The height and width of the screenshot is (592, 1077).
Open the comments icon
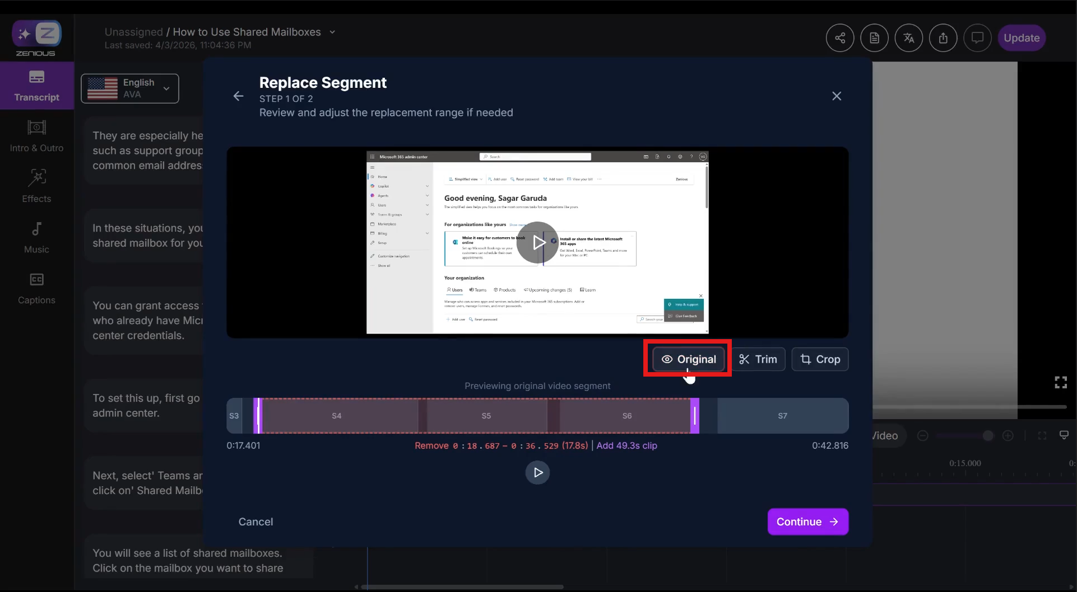coord(977,38)
